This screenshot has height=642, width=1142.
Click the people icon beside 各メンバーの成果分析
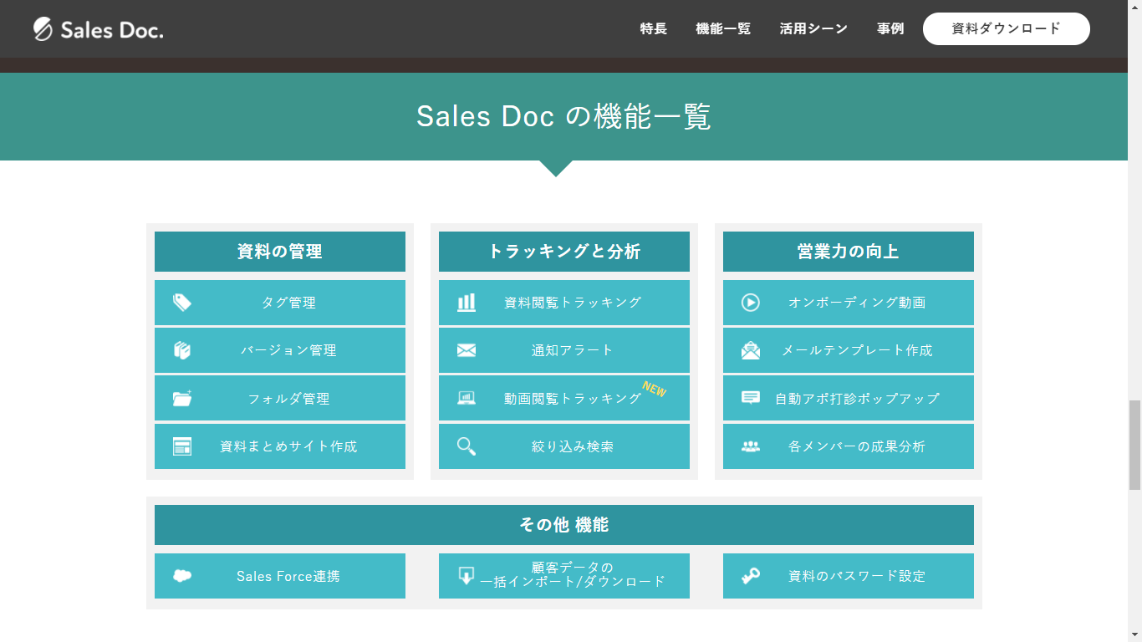[751, 446]
